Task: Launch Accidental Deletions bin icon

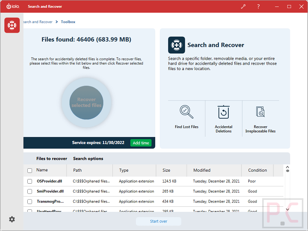Action: click(224, 112)
